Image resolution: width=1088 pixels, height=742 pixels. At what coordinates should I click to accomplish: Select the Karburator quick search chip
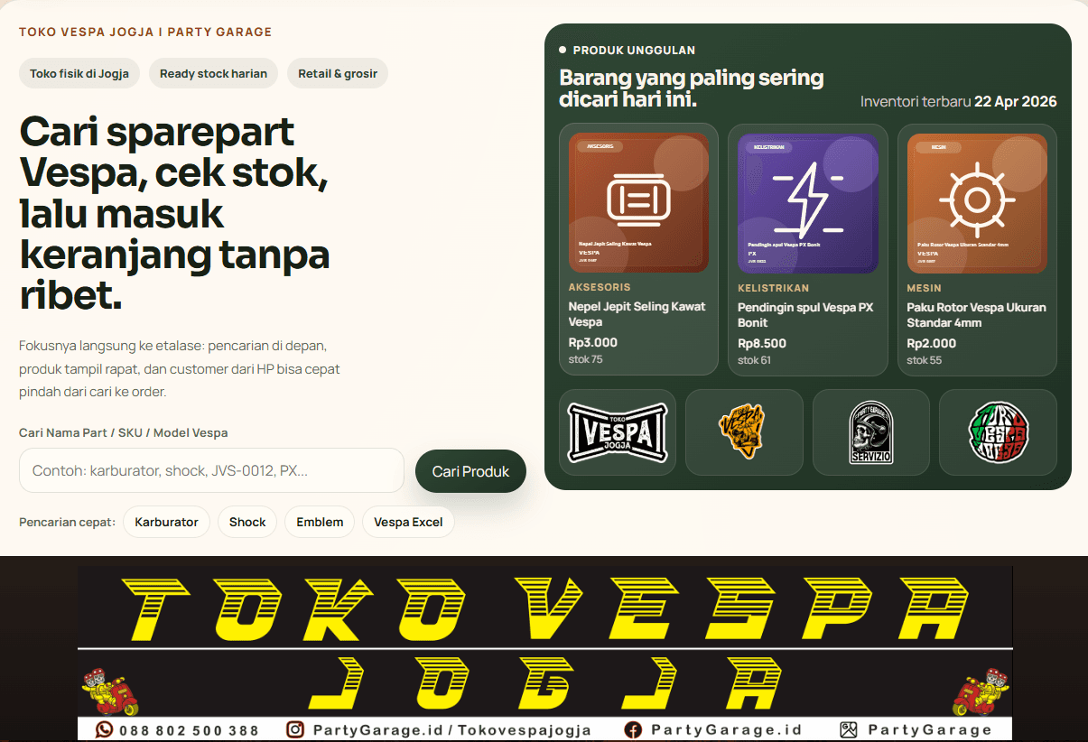[166, 522]
